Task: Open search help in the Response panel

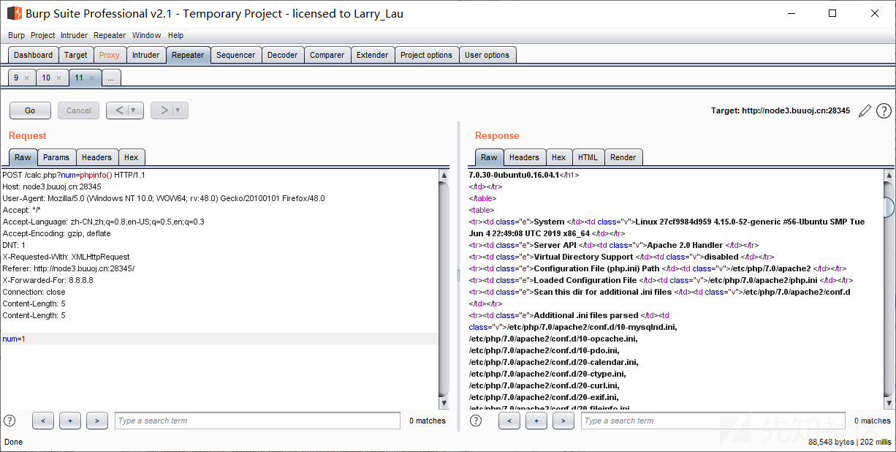Action: tap(476, 421)
